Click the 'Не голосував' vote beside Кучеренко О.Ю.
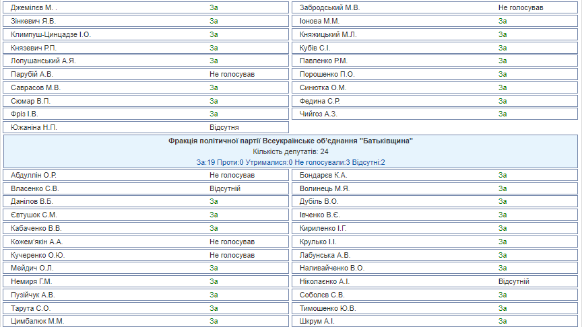The image size is (582, 327). pyautogui.click(x=232, y=255)
